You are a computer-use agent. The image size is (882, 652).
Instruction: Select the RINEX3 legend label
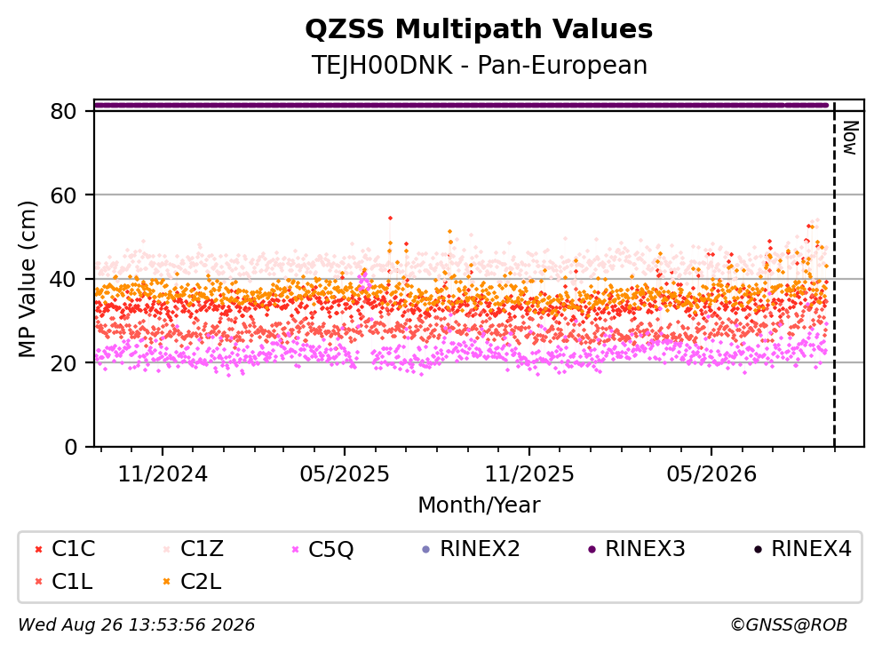click(645, 548)
